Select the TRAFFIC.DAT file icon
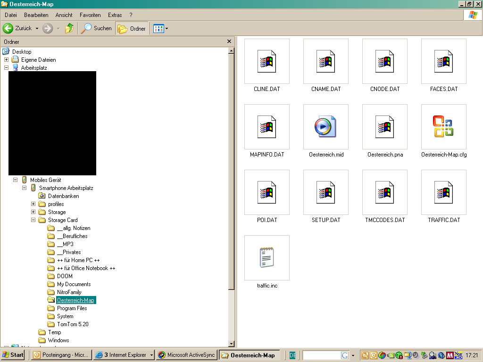 pyautogui.click(x=443, y=192)
